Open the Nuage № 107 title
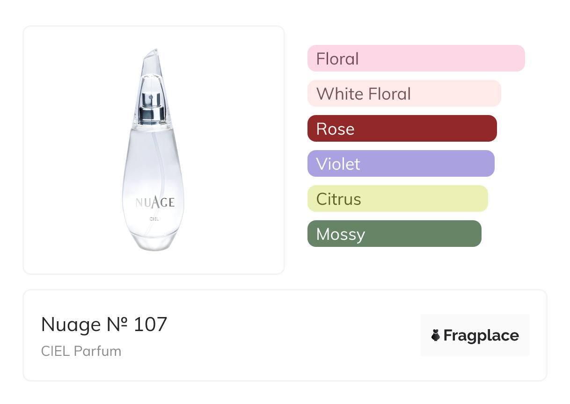Viewport: 570px width, 404px height. (x=104, y=324)
